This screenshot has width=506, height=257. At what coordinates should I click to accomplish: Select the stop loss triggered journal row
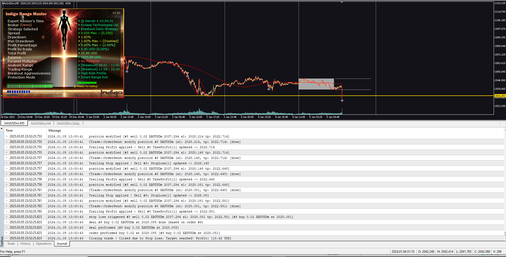254,217
